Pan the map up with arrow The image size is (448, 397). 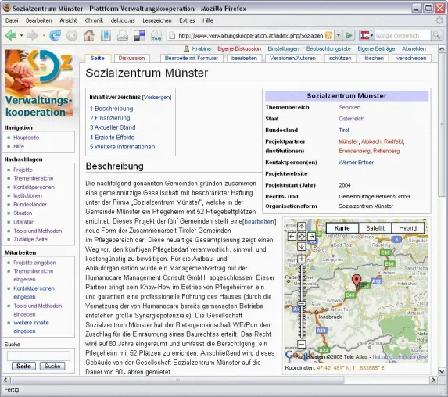(302, 227)
